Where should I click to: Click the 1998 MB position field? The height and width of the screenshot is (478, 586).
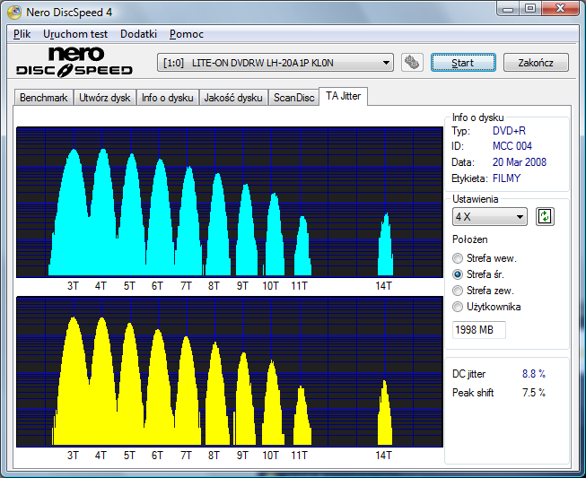pyautogui.click(x=478, y=330)
